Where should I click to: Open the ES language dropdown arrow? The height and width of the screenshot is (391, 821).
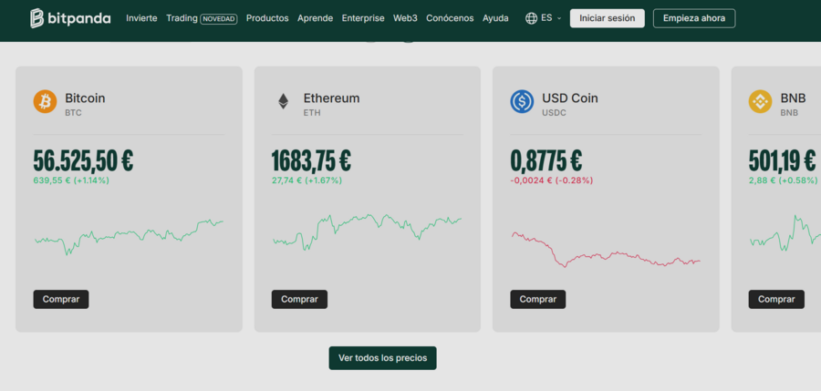point(558,18)
